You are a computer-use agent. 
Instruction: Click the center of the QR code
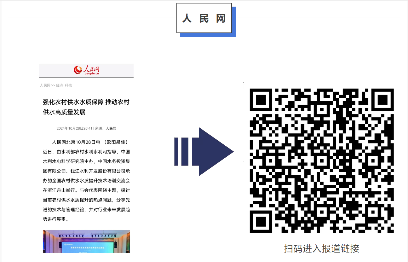(x=322, y=161)
